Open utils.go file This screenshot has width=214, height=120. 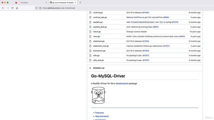pos(96,55)
